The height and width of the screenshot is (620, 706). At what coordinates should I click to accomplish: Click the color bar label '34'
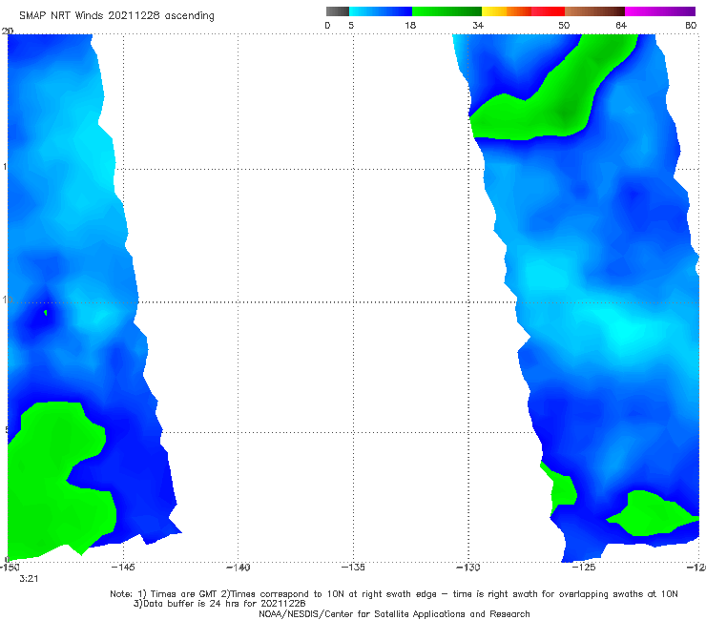click(x=478, y=26)
